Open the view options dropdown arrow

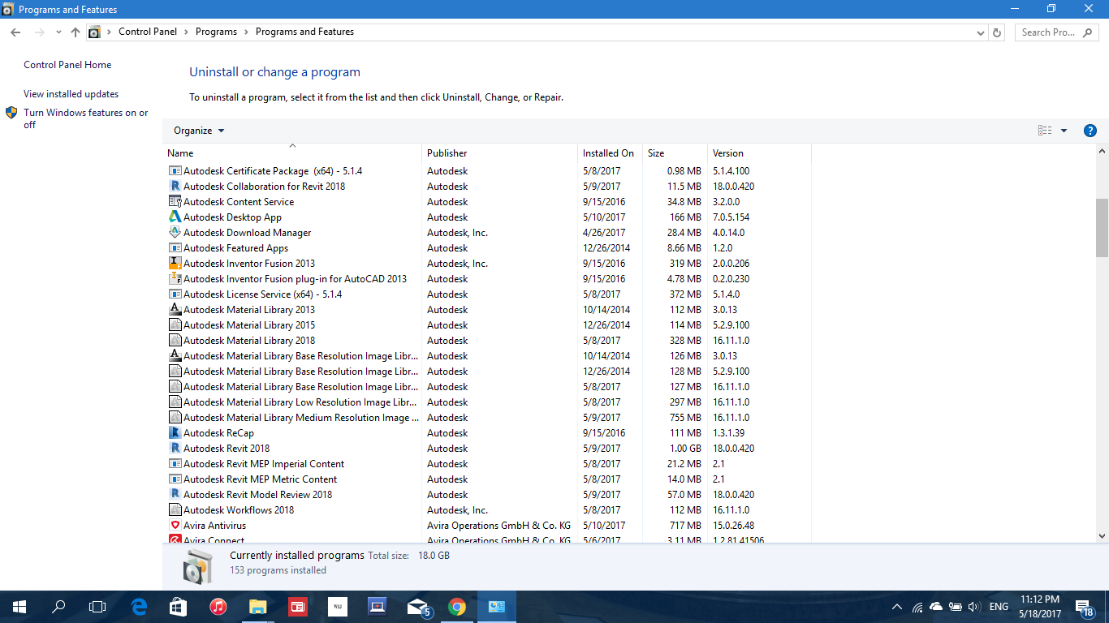1064,131
